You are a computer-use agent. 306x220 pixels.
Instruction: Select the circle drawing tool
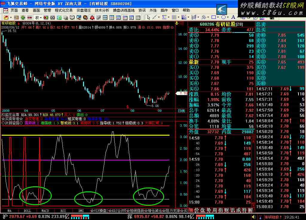[224, 18]
